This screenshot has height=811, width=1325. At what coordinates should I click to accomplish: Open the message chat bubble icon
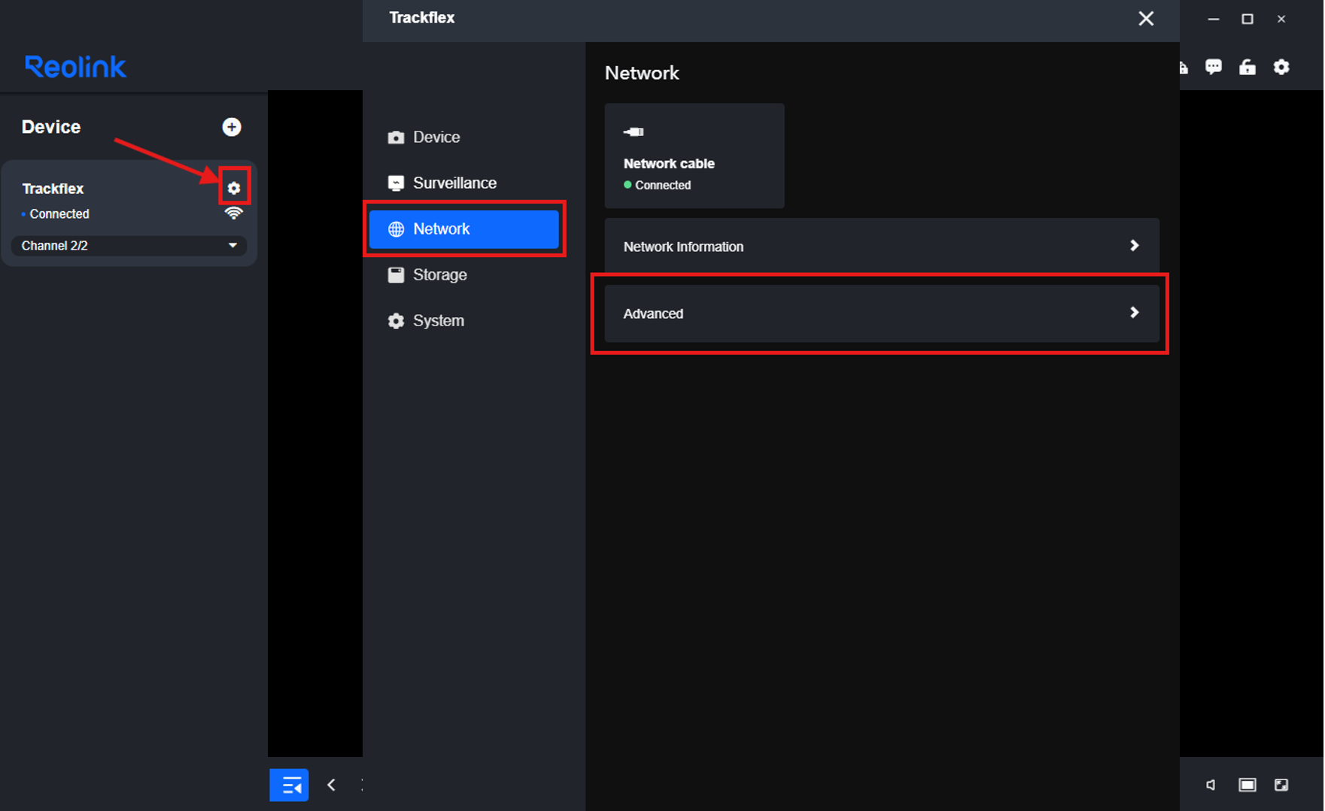(x=1214, y=67)
